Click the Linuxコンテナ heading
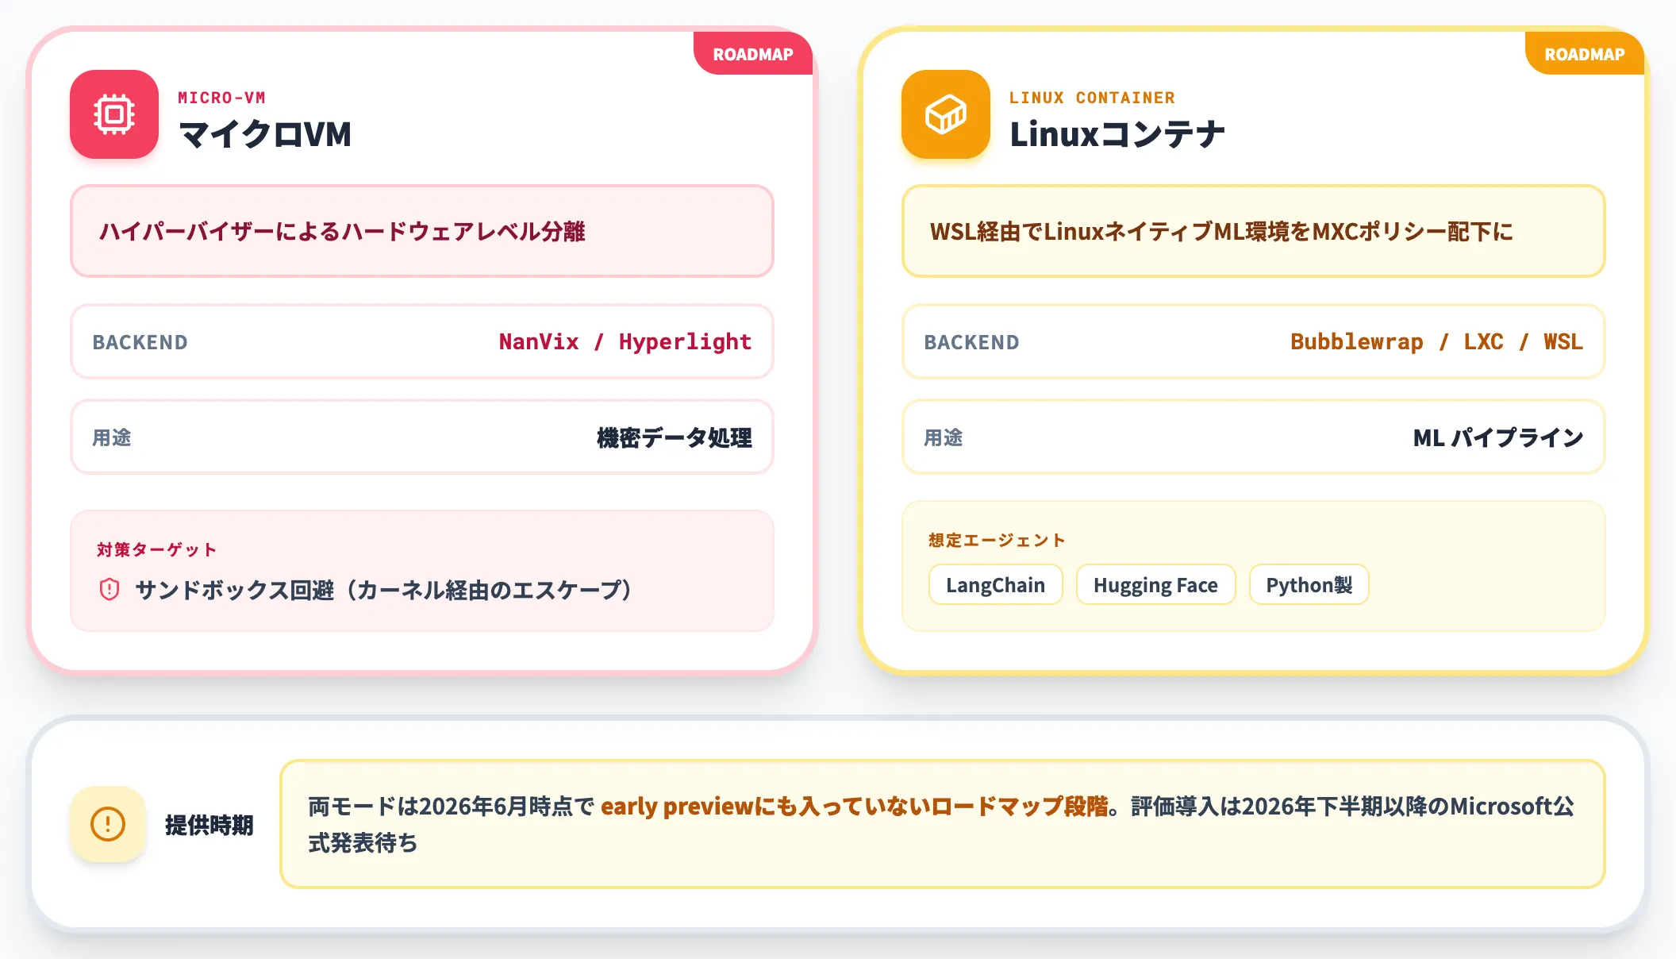Screen dimensions: 1676x959 pyautogui.click(x=1117, y=134)
